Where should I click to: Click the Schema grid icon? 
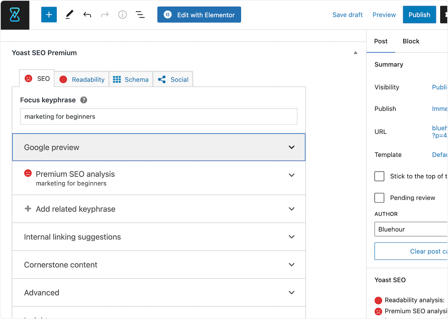coord(117,79)
